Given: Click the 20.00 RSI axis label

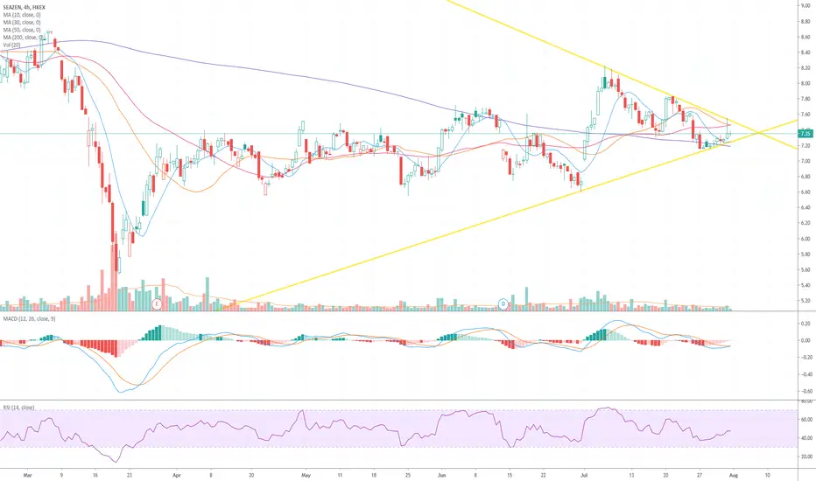Looking at the screenshot, I should click(x=805, y=457).
